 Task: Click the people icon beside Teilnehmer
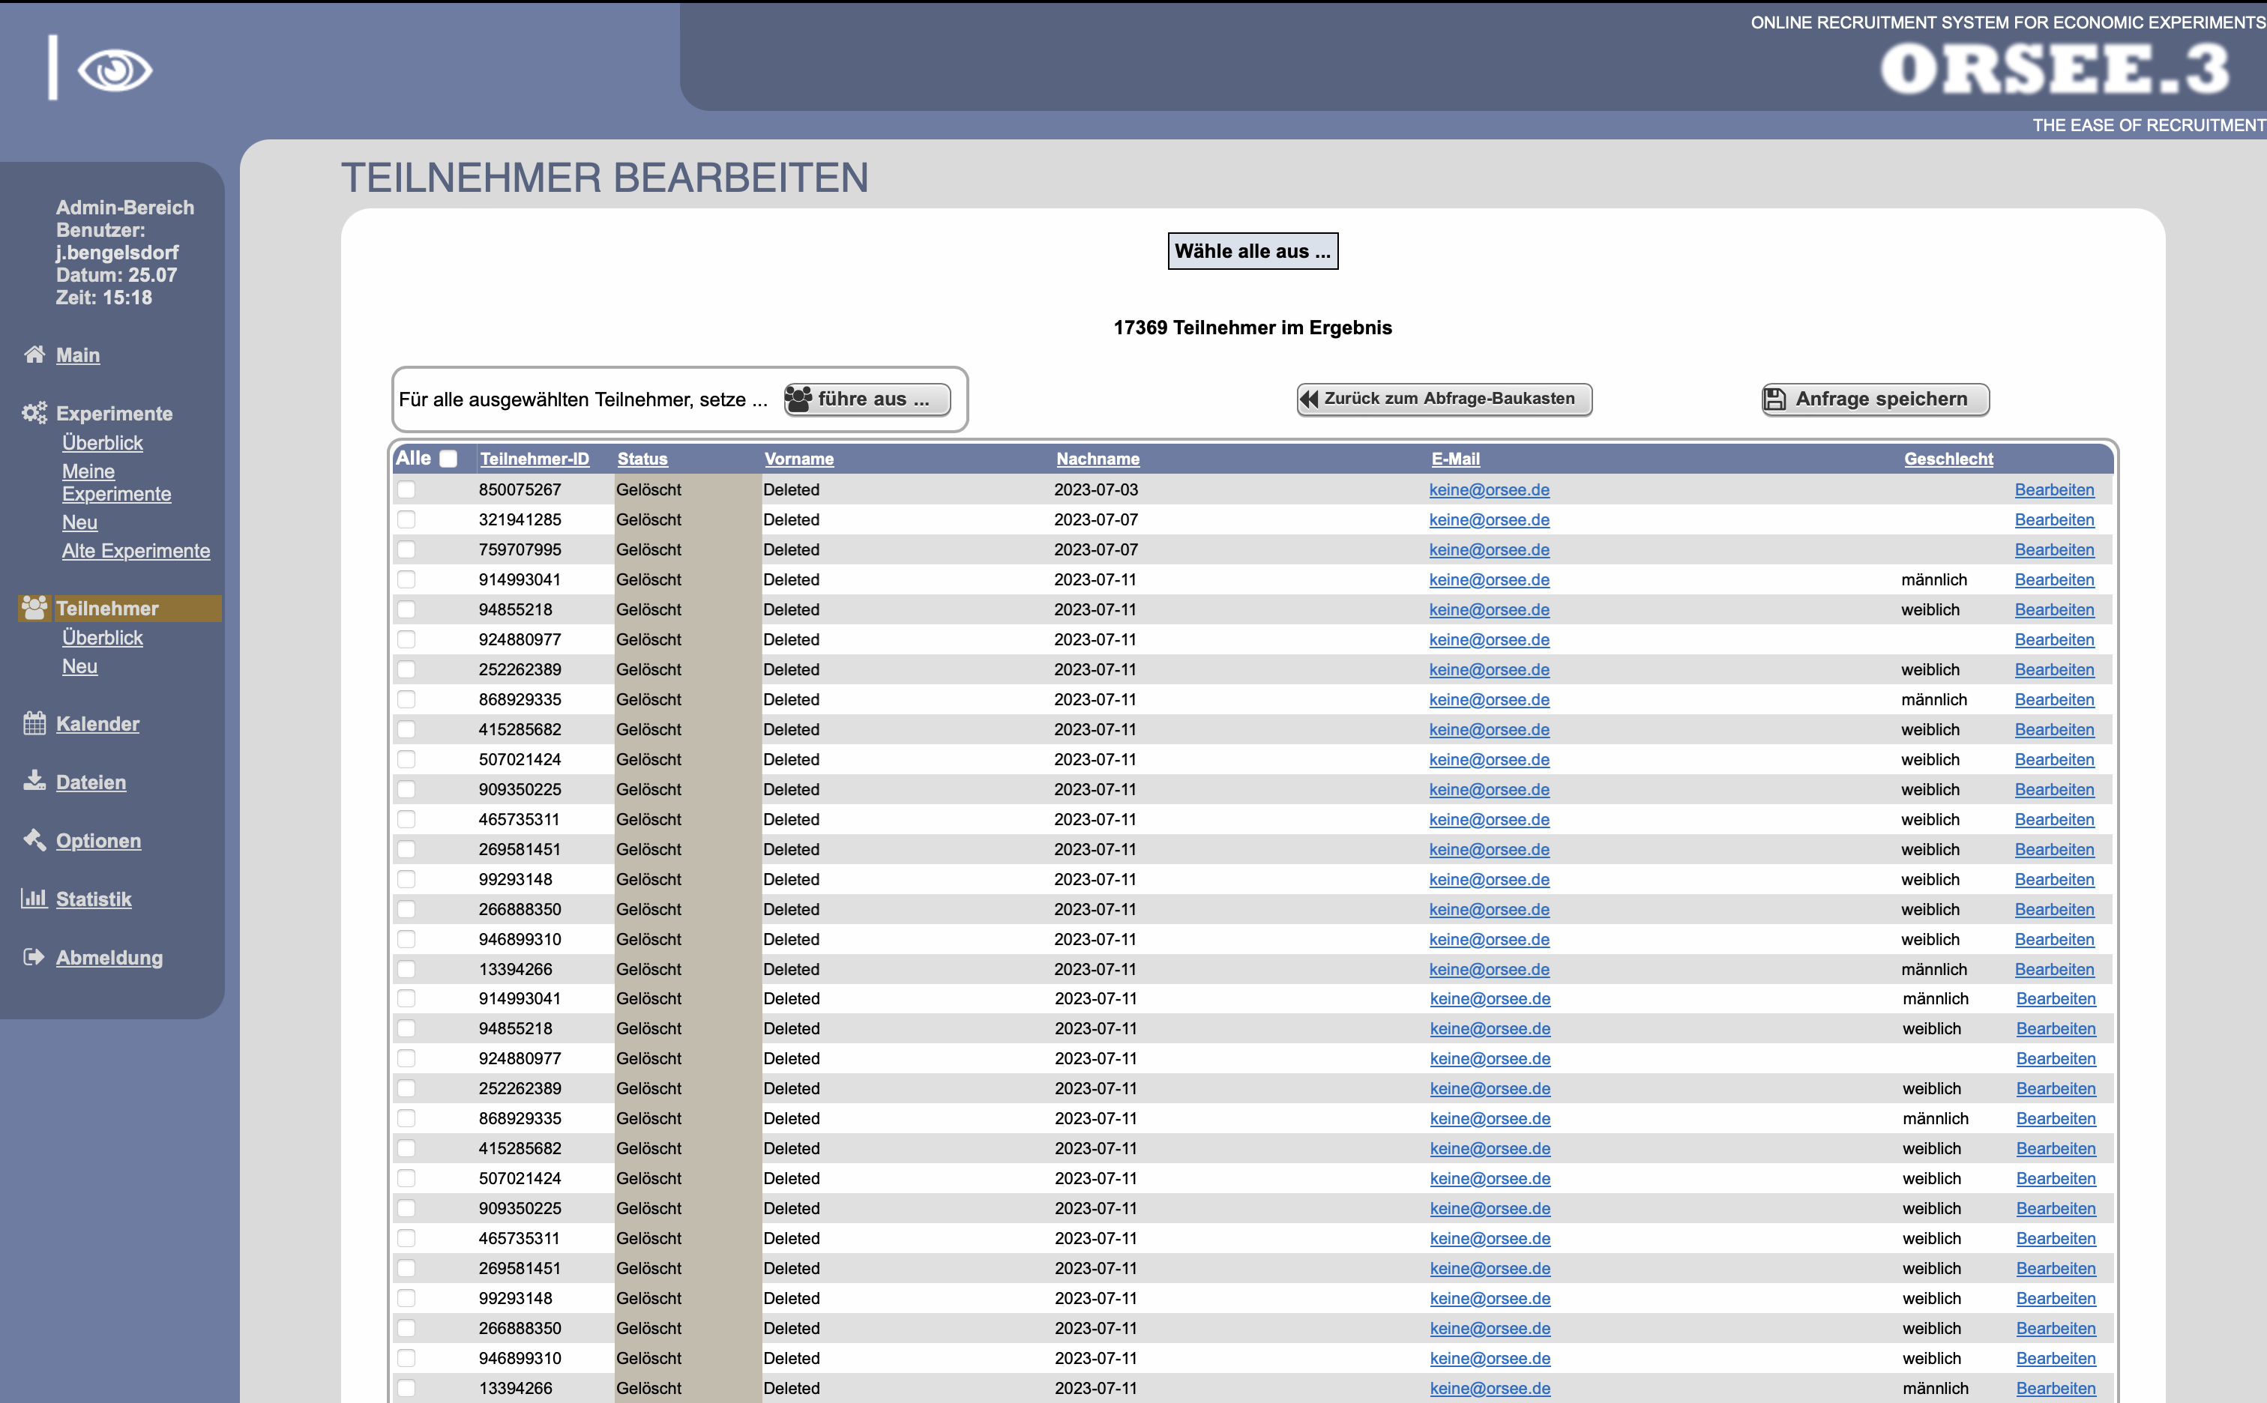click(x=34, y=608)
